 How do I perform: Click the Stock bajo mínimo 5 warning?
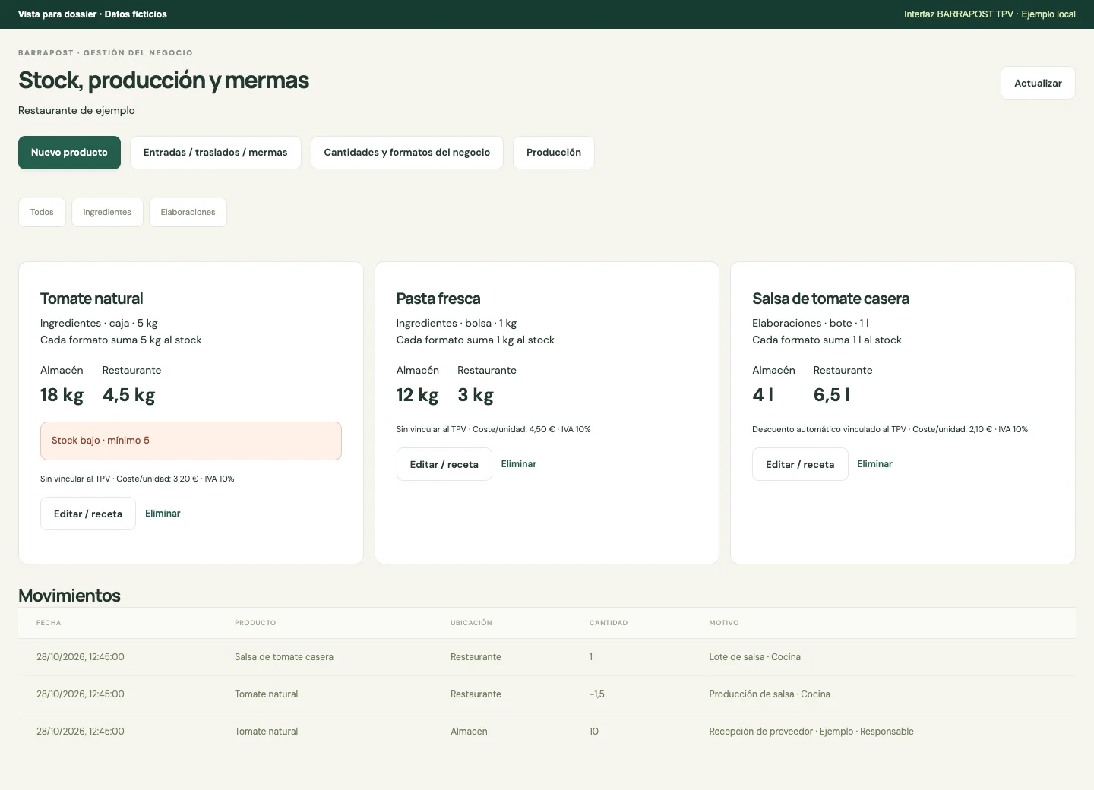(x=191, y=441)
